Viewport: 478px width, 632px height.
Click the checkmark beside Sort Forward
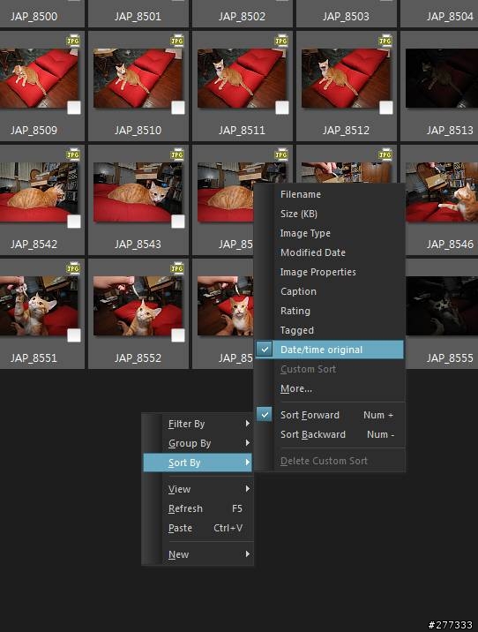coord(265,414)
